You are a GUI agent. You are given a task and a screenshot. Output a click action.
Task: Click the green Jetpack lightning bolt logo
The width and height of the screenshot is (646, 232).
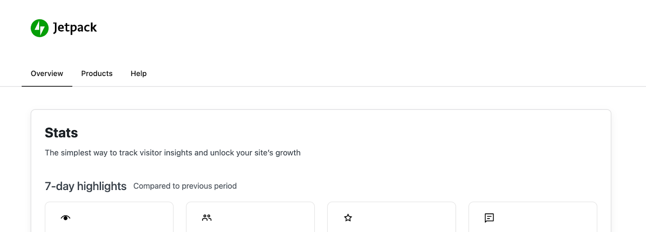(x=40, y=28)
